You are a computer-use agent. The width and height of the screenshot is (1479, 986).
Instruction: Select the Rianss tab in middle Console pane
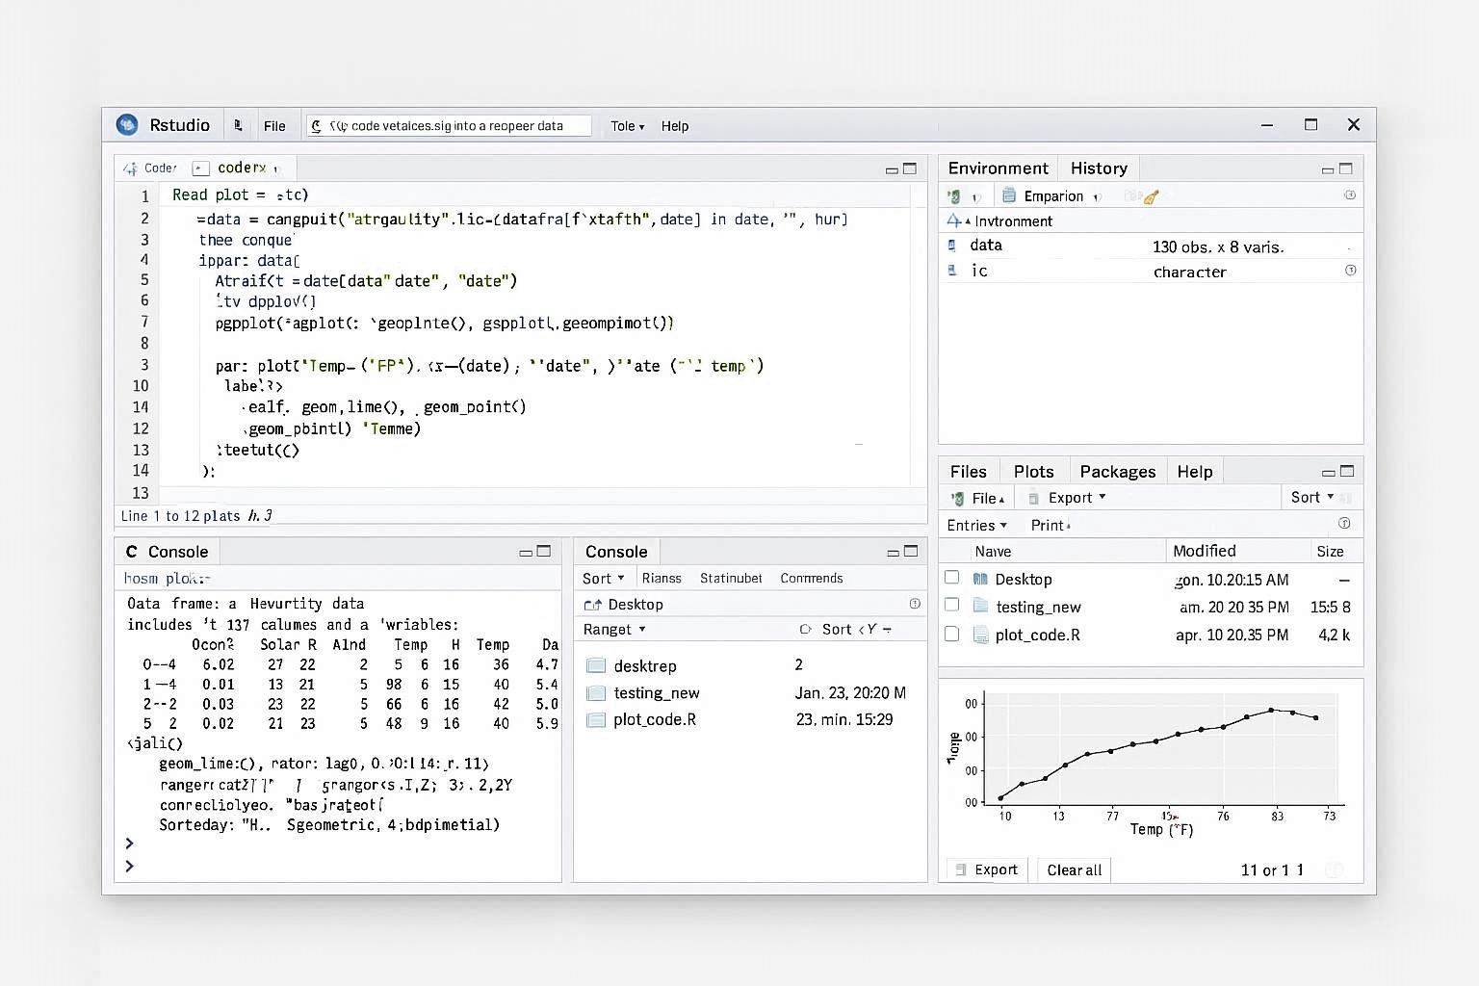click(662, 579)
